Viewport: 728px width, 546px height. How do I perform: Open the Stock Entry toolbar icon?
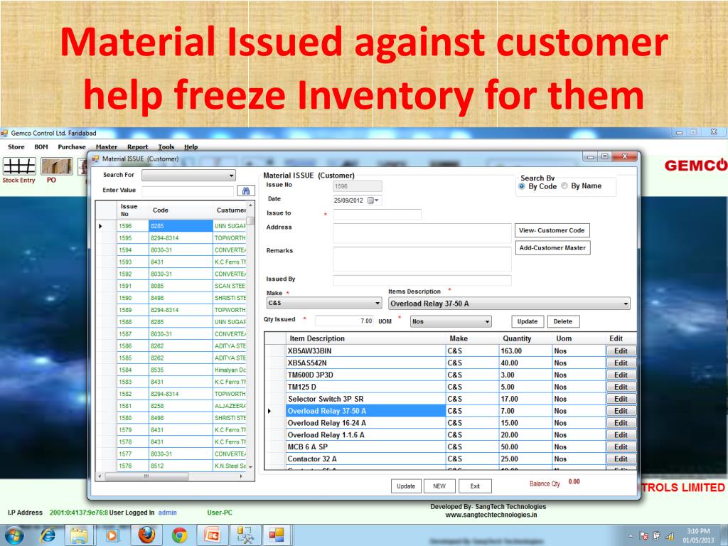click(19, 166)
